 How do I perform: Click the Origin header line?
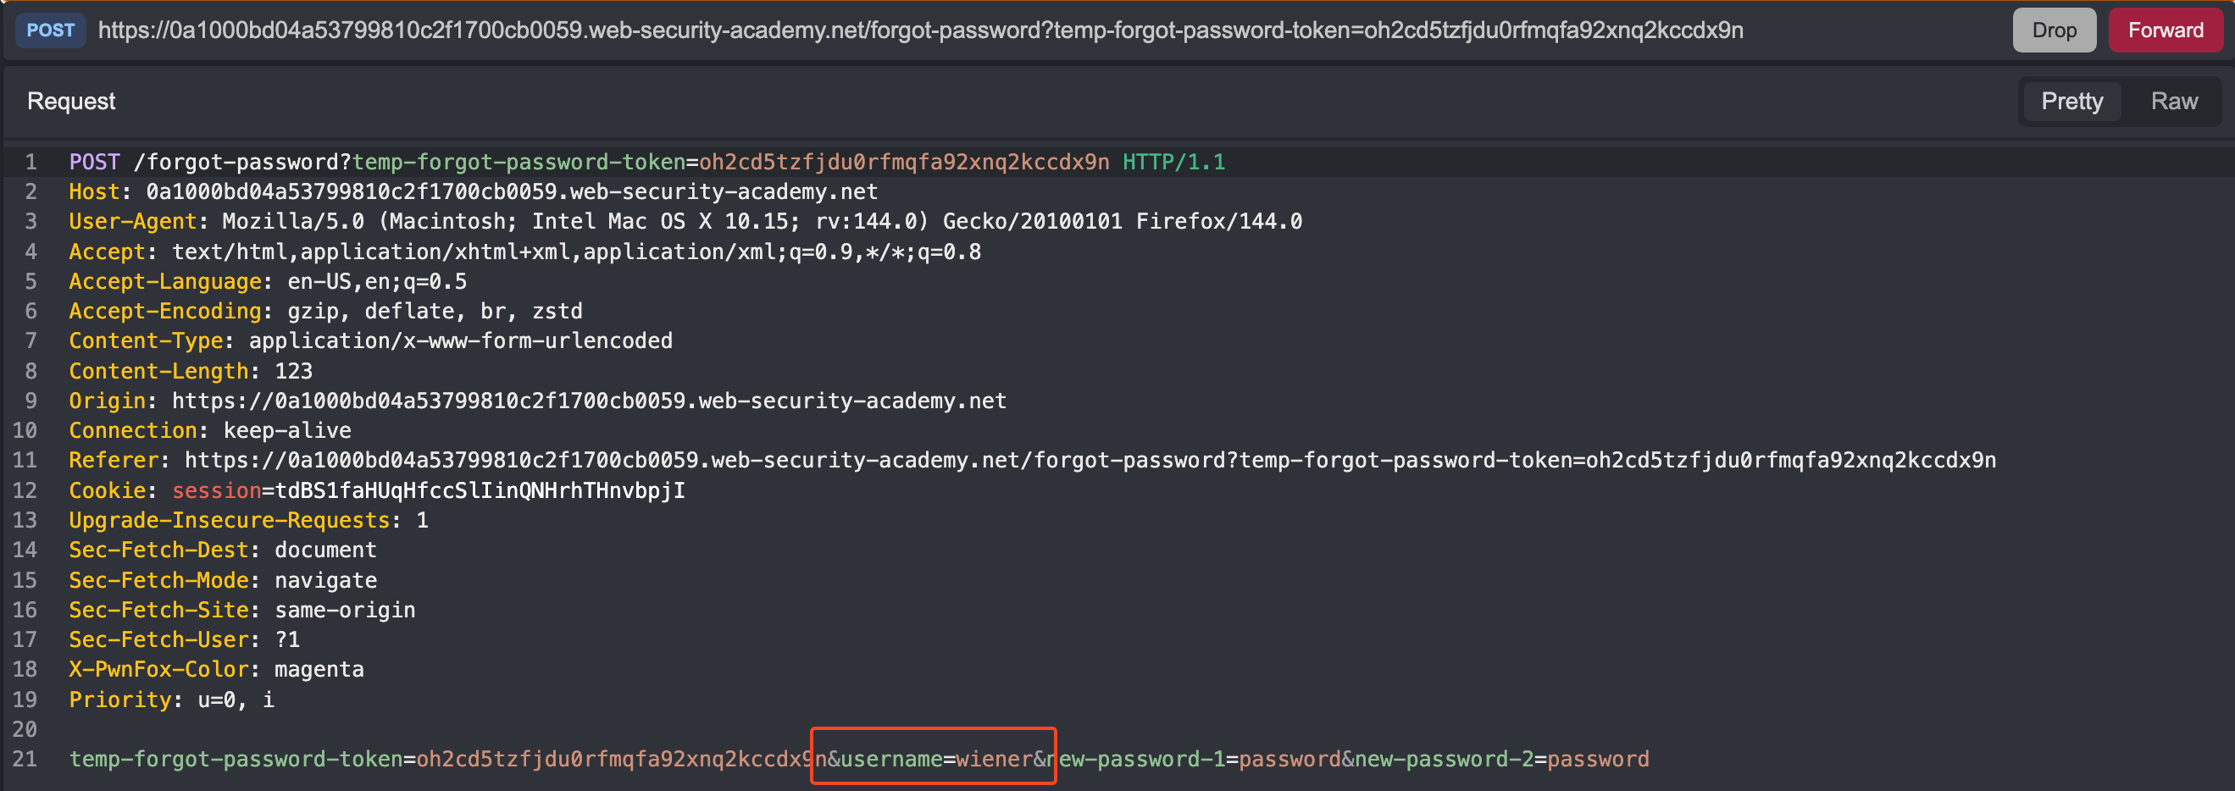pyautogui.click(x=538, y=401)
